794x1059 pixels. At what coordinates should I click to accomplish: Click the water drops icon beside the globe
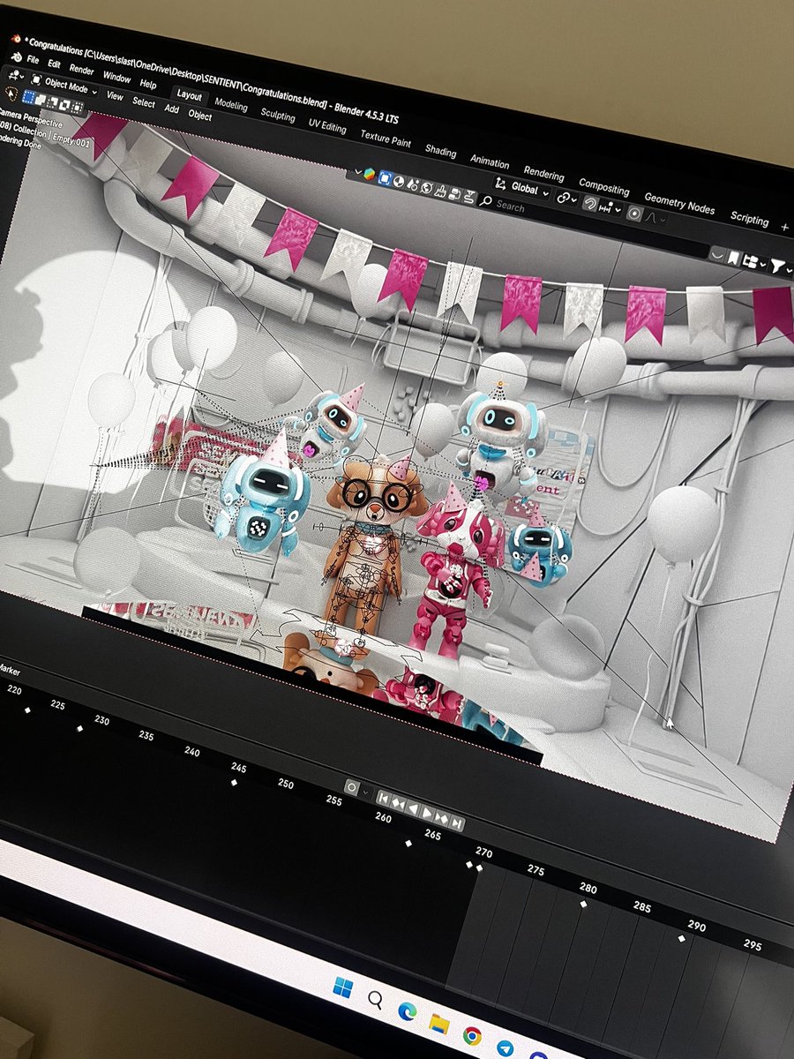[412, 184]
